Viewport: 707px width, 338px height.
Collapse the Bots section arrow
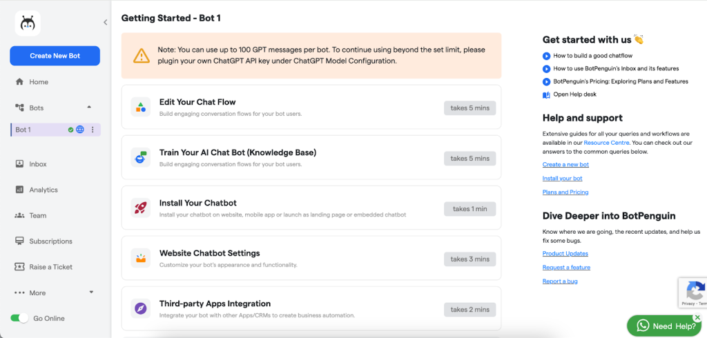(89, 107)
